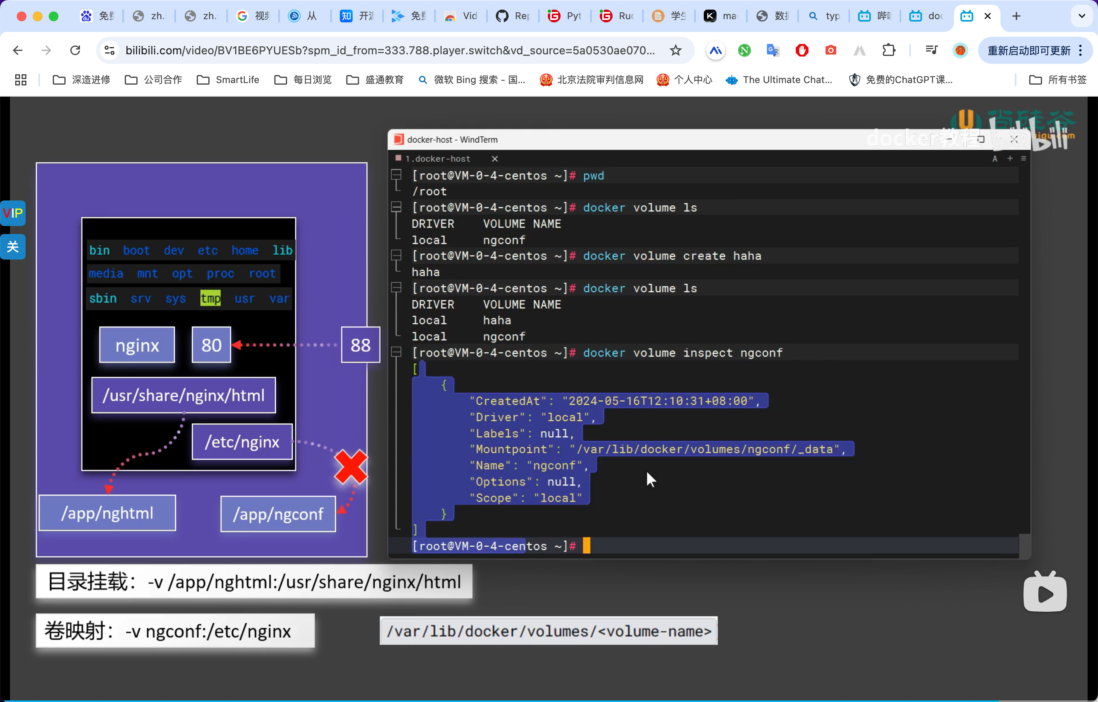The height and width of the screenshot is (702, 1098).
Task: Reload the current page
Action: click(75, 50)
